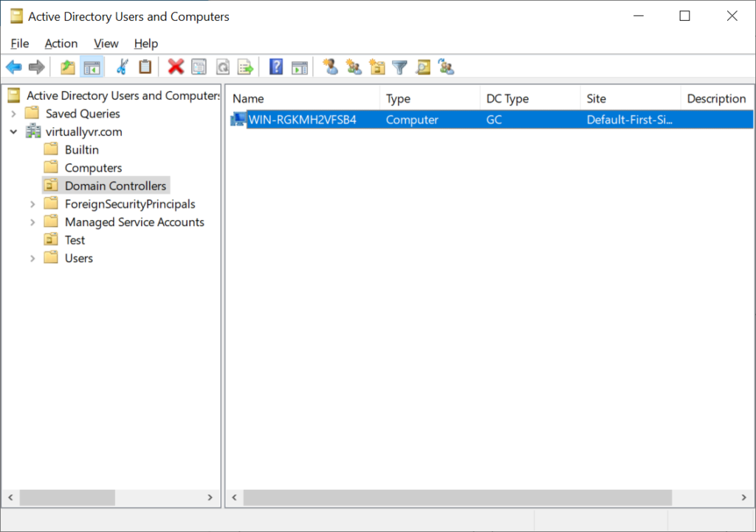Image resolution: width=756 pixels, height=532 pixels.
Task: Click the Paste clipboard icon
Action: pos(145,67)
